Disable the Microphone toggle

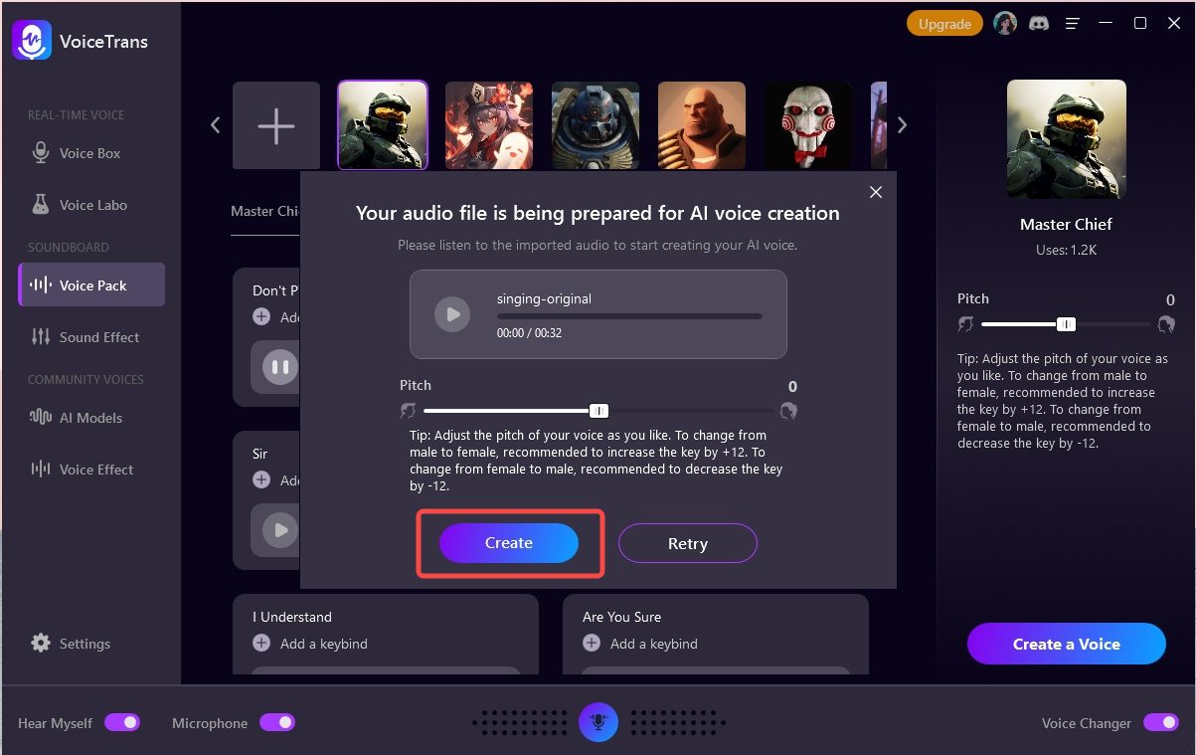[x=277, y=722]
